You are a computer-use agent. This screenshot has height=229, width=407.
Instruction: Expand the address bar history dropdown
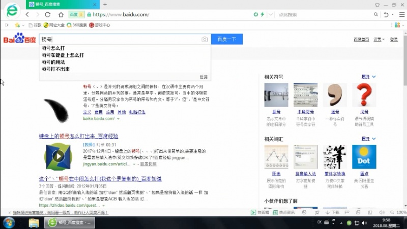[271, 15]
